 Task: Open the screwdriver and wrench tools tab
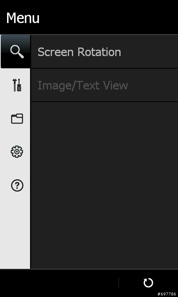(17, 85)
